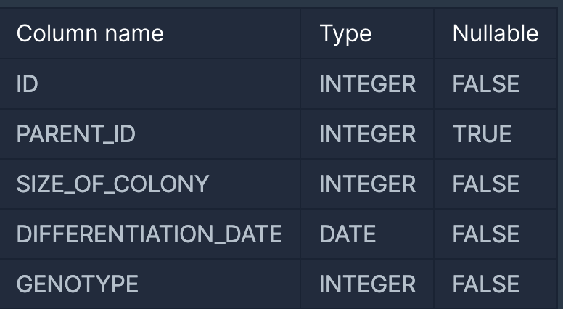Click INTEGER type in the GENOTYPE row
563x309 pixels.
coord(367,284)
